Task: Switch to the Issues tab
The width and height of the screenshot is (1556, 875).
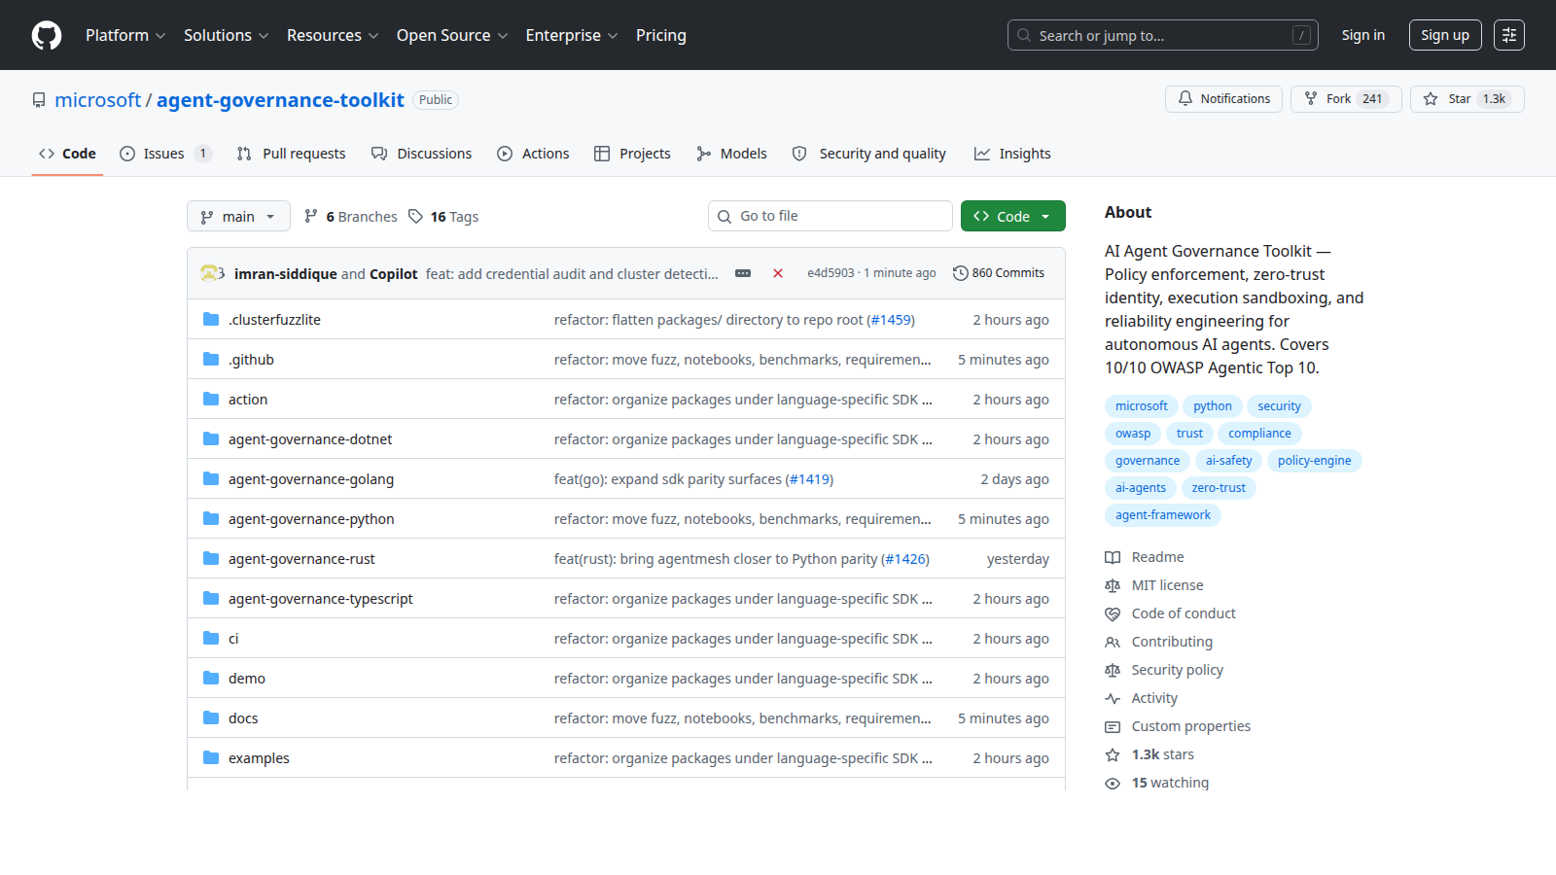Action: tap(164, 154)
